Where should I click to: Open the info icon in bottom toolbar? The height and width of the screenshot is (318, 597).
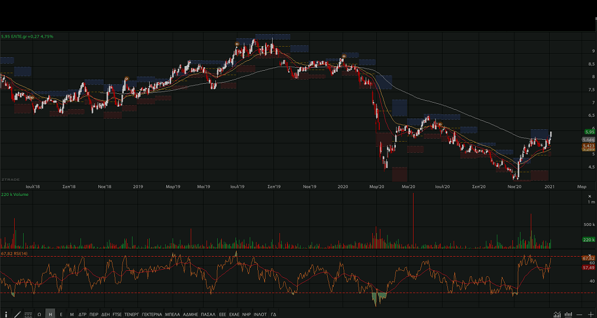tap(6, 314)
